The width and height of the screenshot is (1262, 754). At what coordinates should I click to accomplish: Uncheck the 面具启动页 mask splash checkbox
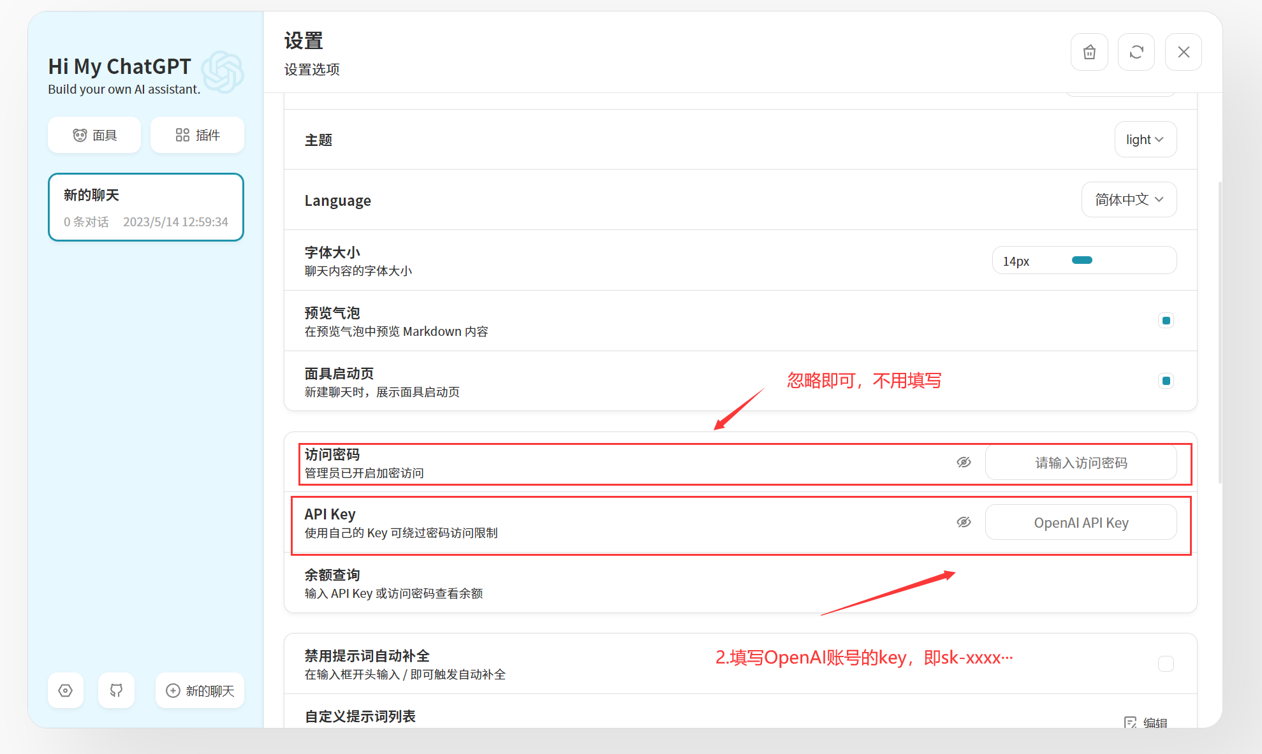[1166, 381]
